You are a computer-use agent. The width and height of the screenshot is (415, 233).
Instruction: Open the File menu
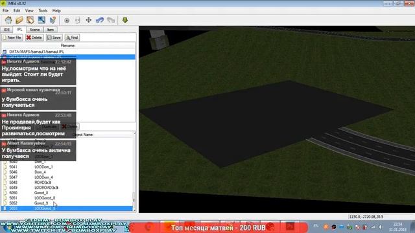point(6,10)
